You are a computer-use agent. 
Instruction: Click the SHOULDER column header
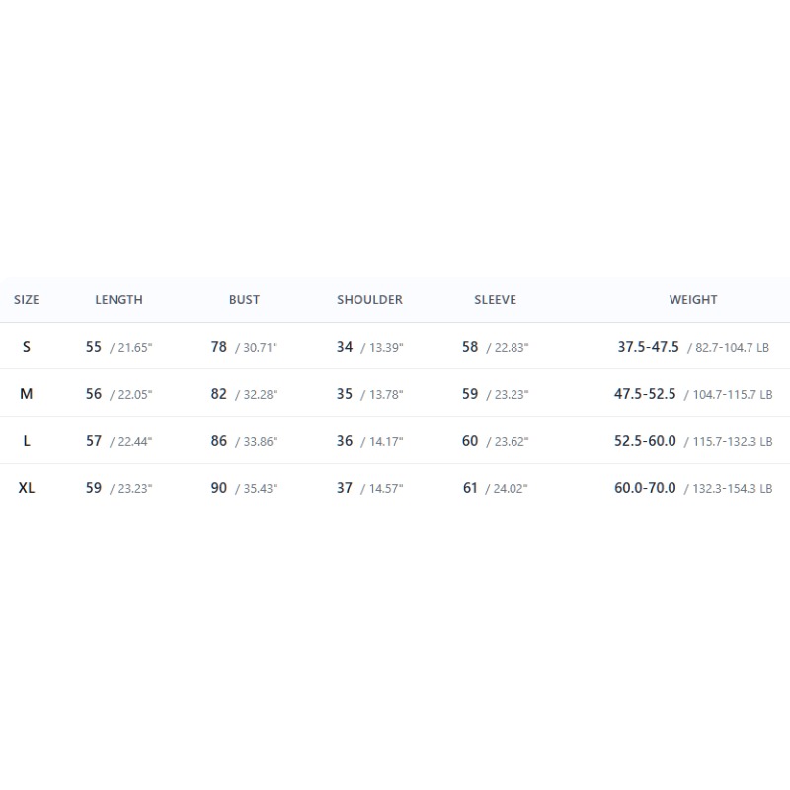(x=369, y=300)
